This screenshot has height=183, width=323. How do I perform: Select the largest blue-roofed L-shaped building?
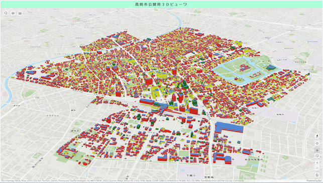(x=229, y=127)
